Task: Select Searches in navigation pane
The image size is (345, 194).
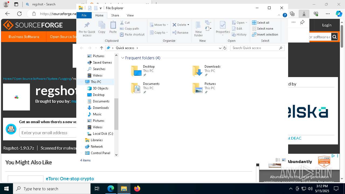Action: 96,69
